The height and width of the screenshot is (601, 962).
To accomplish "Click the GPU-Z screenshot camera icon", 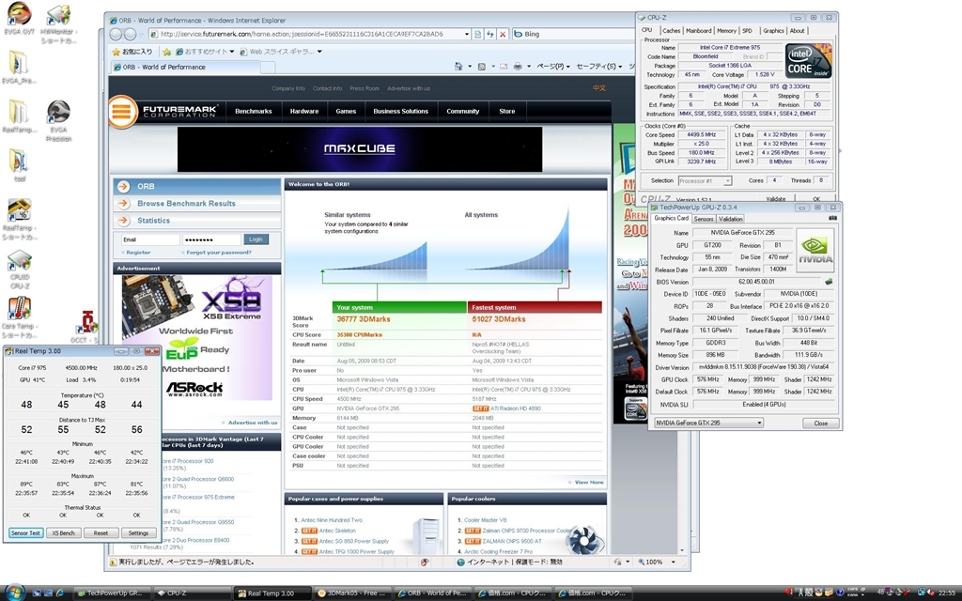I will (832, 218).
